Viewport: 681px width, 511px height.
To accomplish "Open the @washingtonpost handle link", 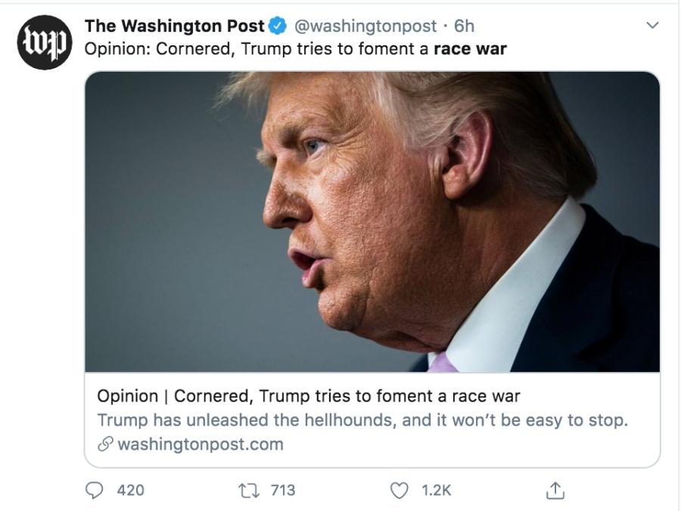I will (365, 26).
